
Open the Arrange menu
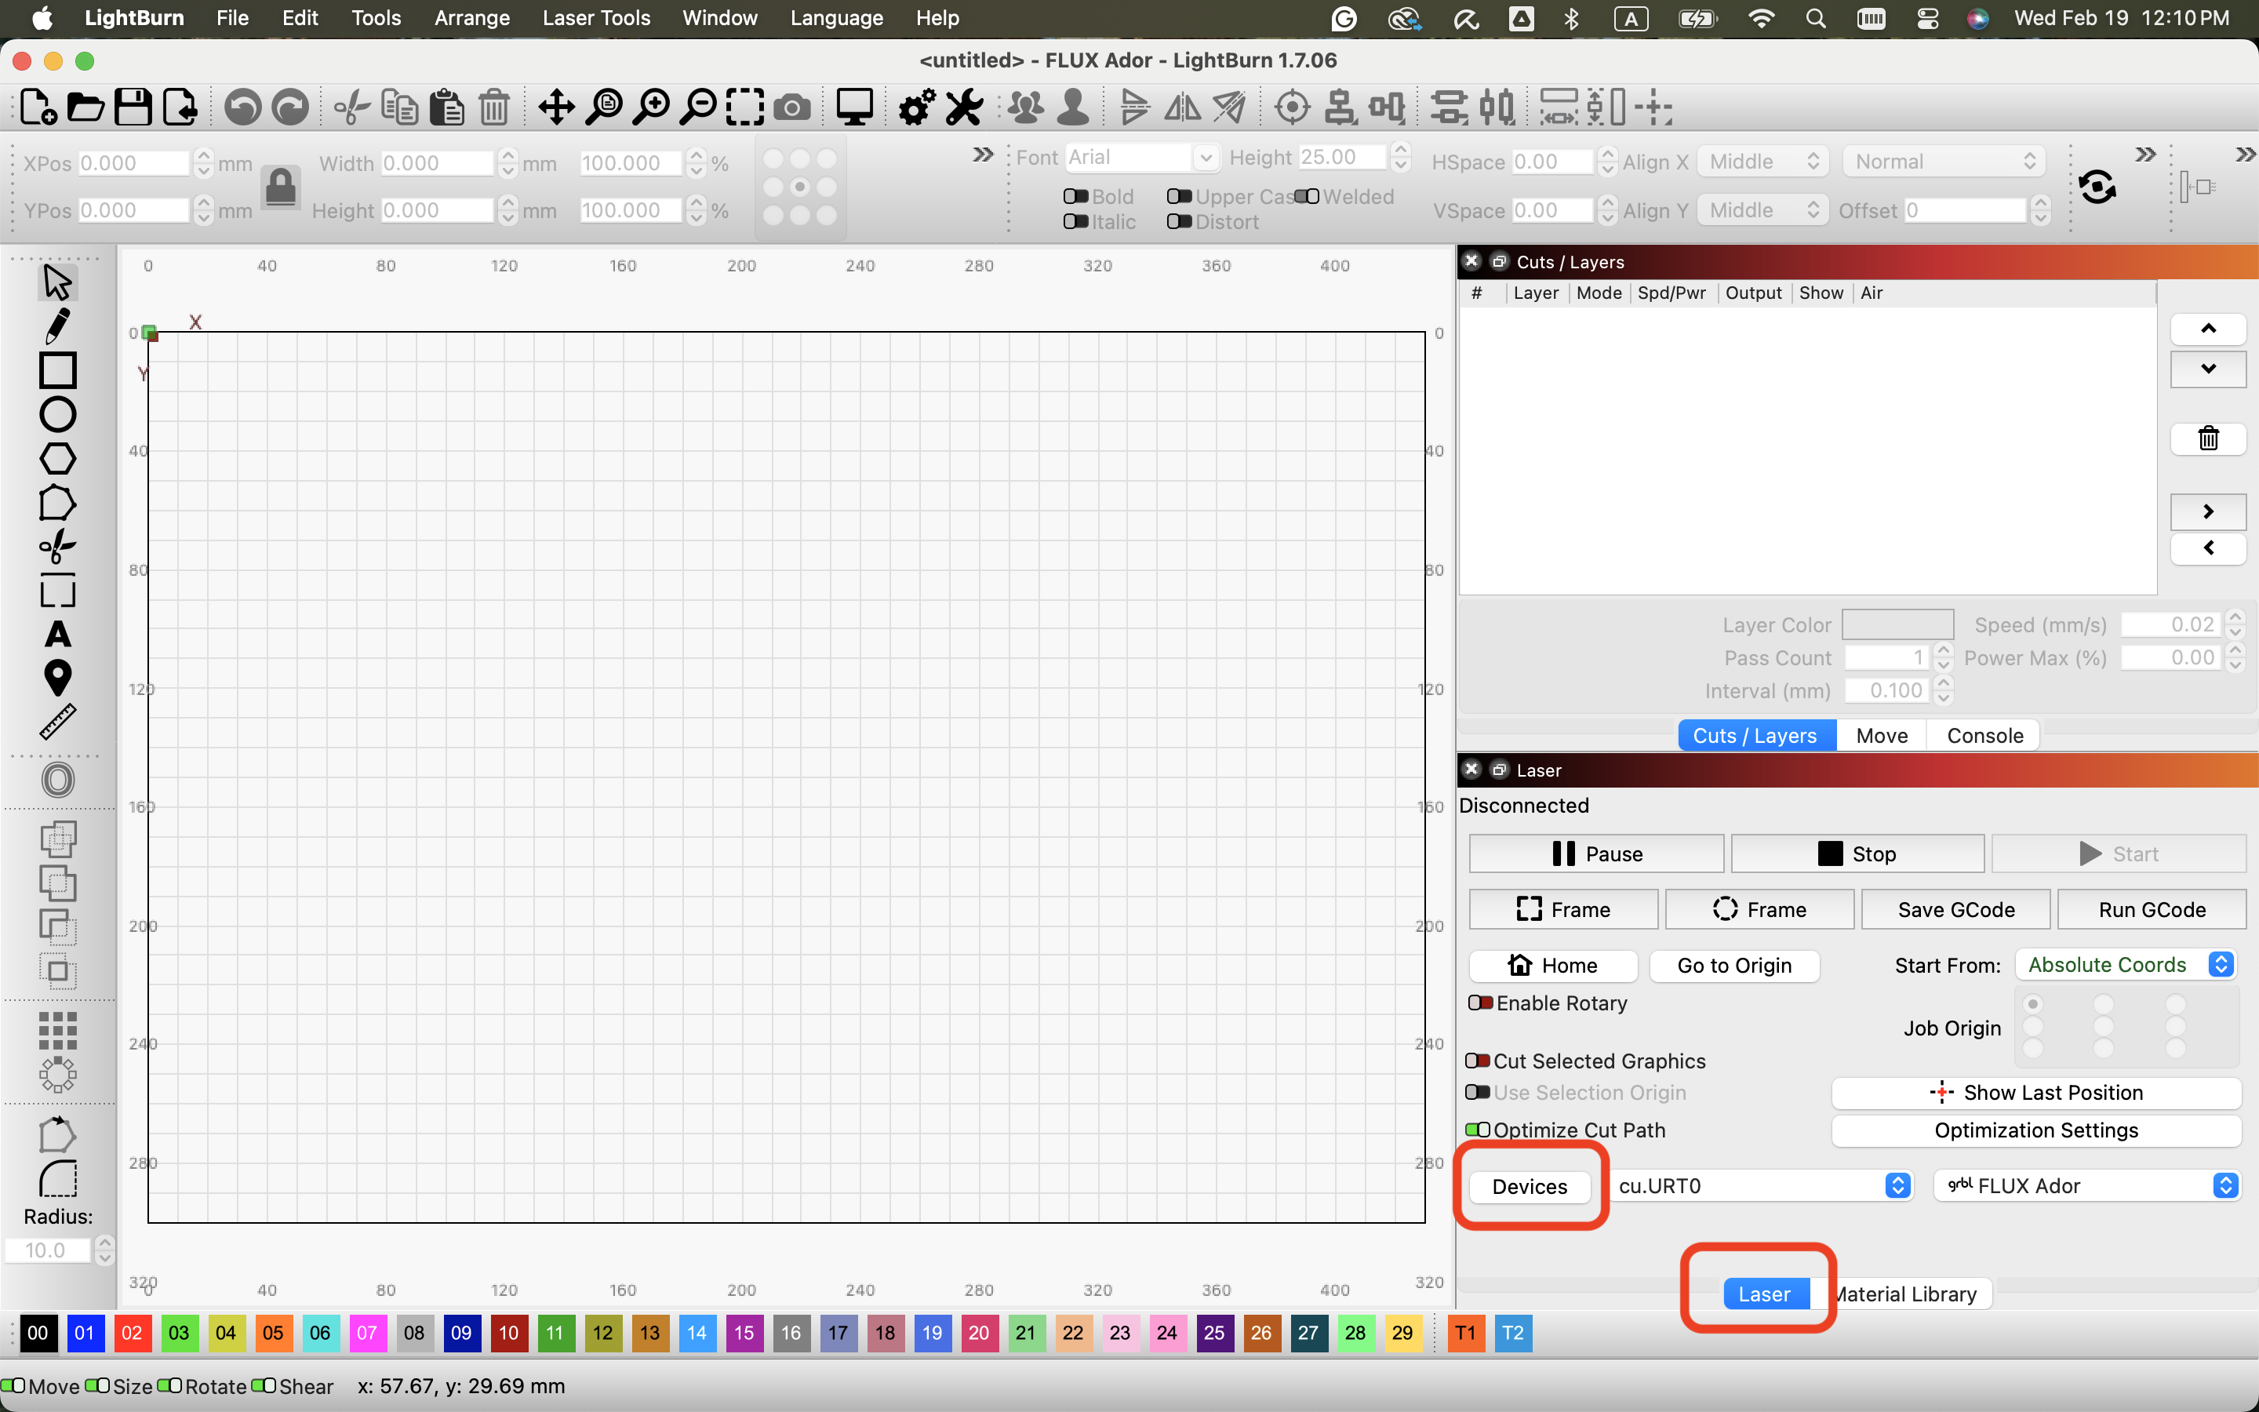(471, 18)
